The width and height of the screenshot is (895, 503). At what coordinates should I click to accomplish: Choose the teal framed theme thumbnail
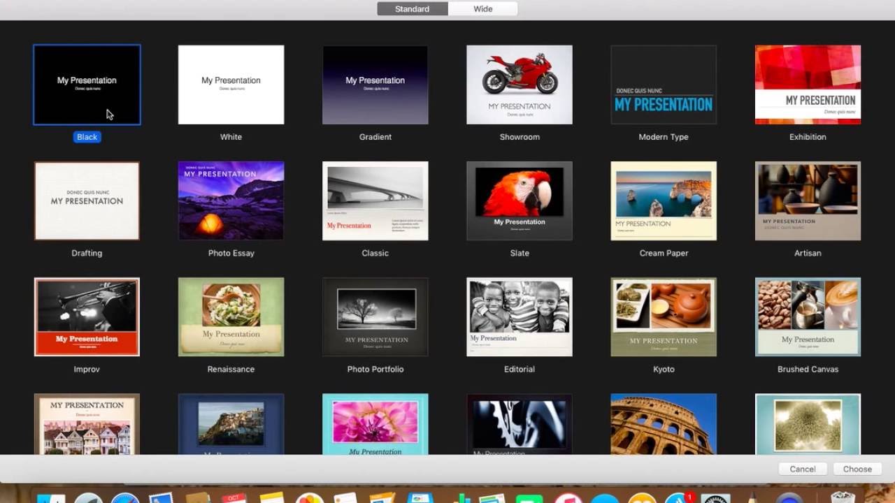(x=808, y=424)
